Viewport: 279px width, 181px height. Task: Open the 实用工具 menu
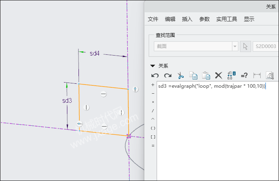(226, 19)
